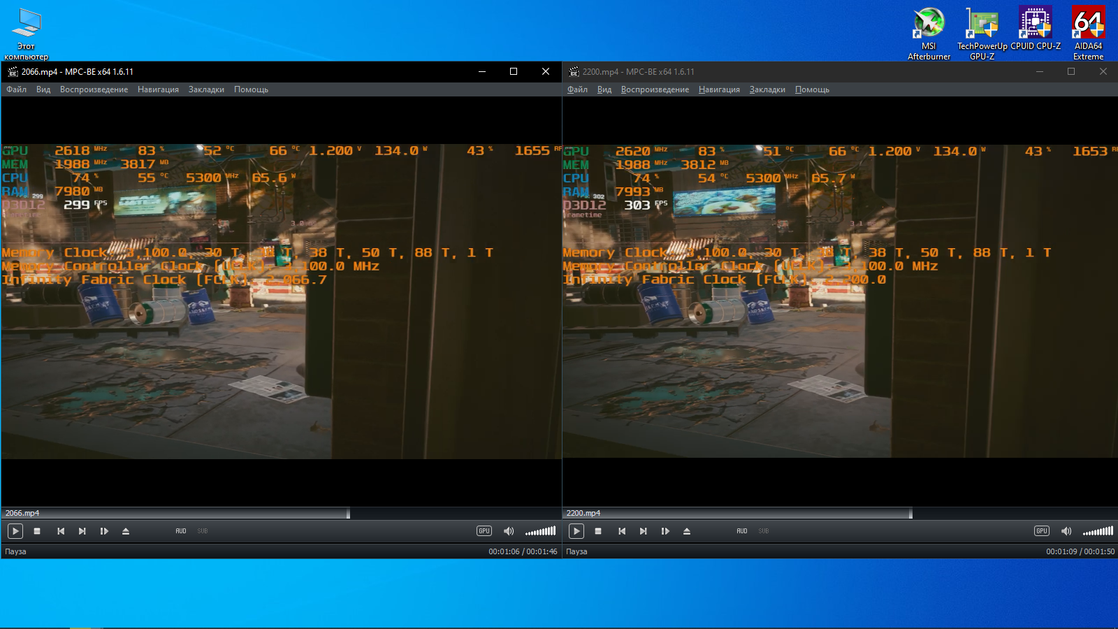Open Воспроизведение menu in 2066.mp4 window
Viewport: 1118px width, 629px height.
tap(94, 89)
